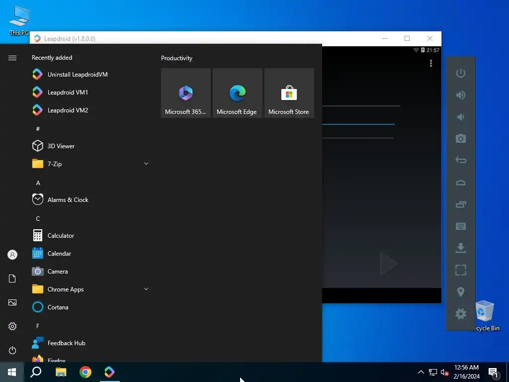Viewport: 509px width, 382px height.
Task: Open File Explorer from taskbar
Action: [61, 372]
